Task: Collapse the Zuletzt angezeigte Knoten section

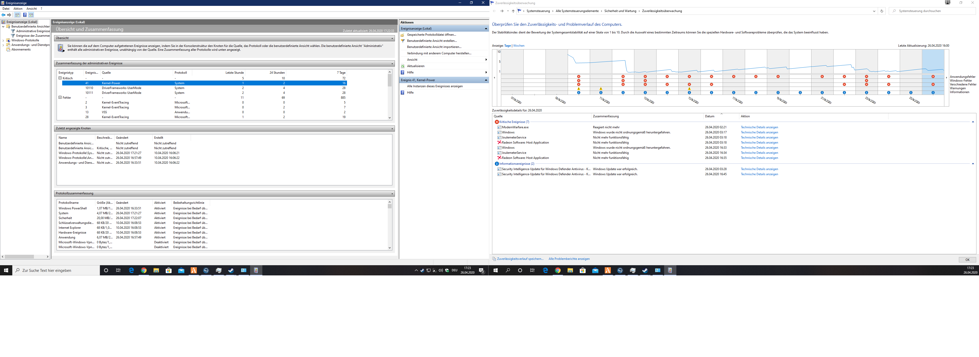Action: pyautogui.click(x=392, y=129)
